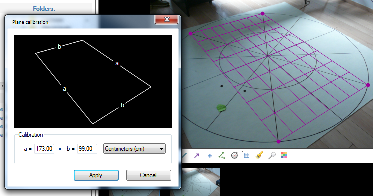Click the left corner handle of the grid
This screenshot has width=373, height=196.
[x=191, y=34]
